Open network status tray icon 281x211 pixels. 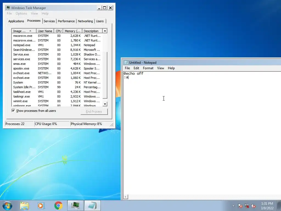point(247,206)
